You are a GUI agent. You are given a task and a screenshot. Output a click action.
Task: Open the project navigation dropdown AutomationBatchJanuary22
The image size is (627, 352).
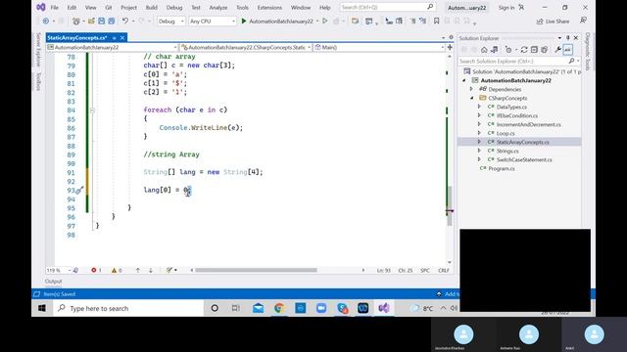(x=113, y=47)
